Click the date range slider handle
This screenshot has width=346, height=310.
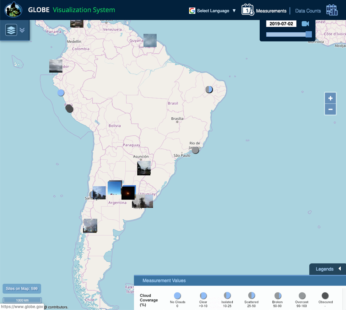pos(308,34)
